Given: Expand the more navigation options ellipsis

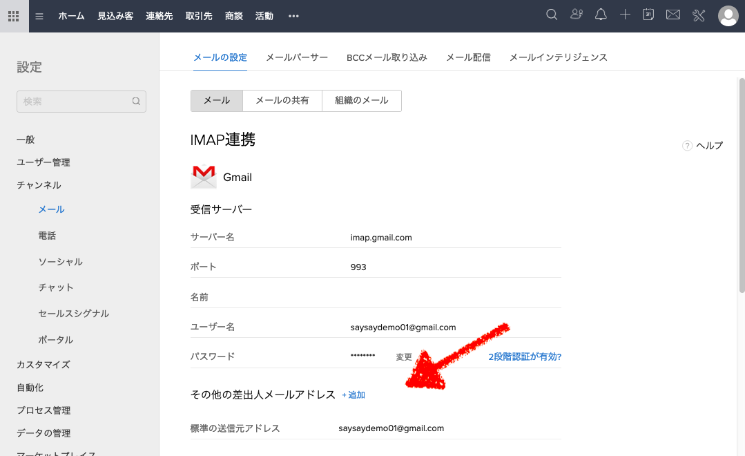Looking at the screenshot, I should (293, 16).
